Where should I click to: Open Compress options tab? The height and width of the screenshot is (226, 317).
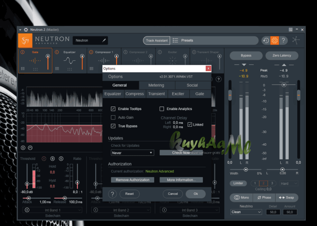134,94
